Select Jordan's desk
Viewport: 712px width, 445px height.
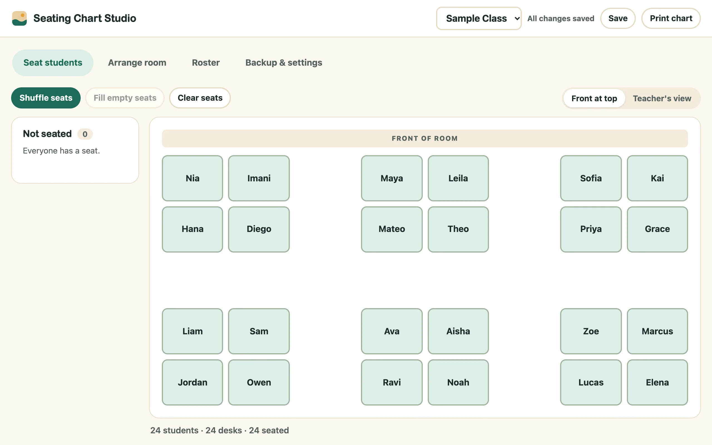[x=192, y=382]
